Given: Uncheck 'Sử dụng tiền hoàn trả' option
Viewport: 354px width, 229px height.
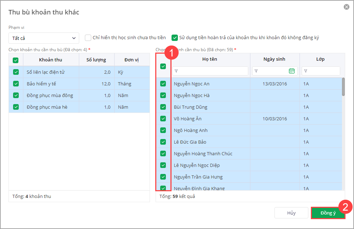Looking at the screenshot, I should [175, 38].
